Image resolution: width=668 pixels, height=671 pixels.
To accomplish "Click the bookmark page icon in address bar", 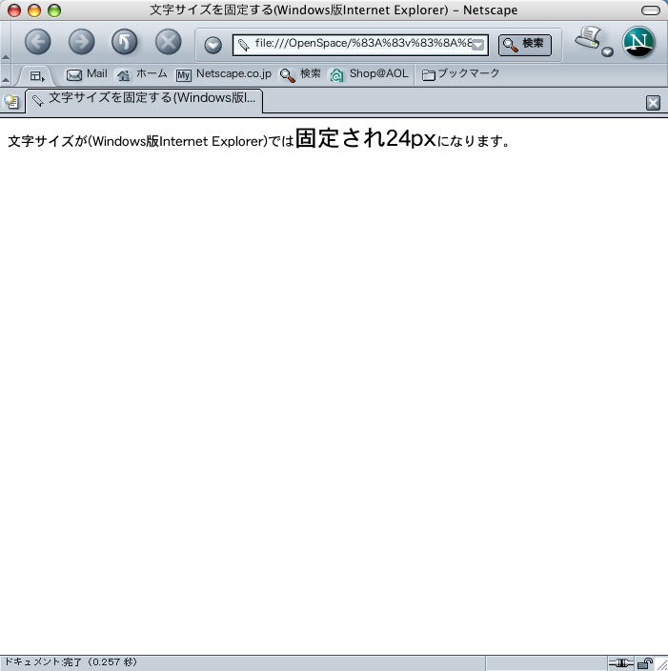I will [244, 45].
